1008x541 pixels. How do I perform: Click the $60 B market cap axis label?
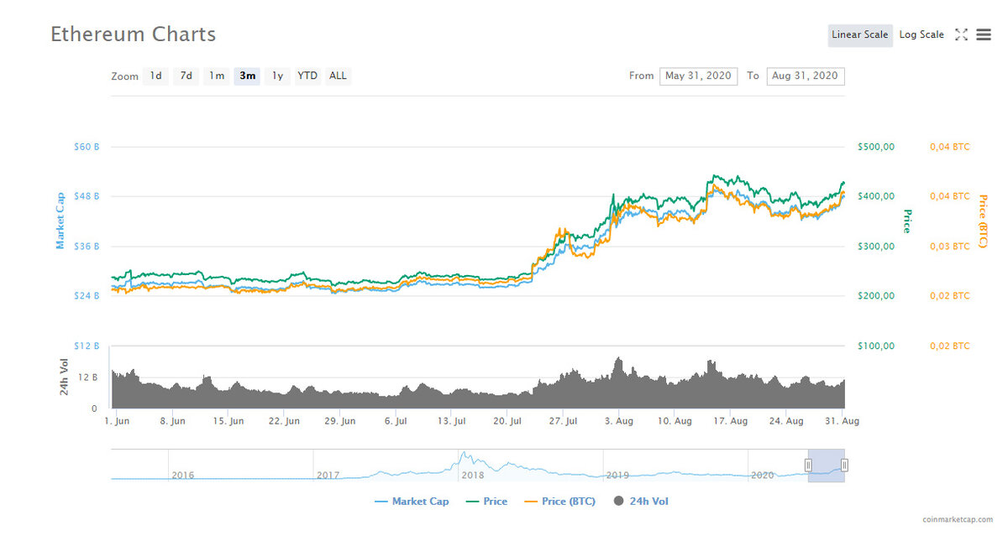(x=87, y=147)
